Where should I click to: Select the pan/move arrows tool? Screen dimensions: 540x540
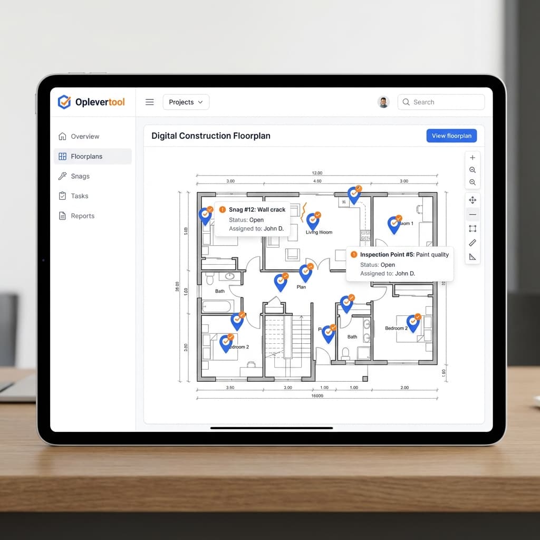click(x=472, y=200)
